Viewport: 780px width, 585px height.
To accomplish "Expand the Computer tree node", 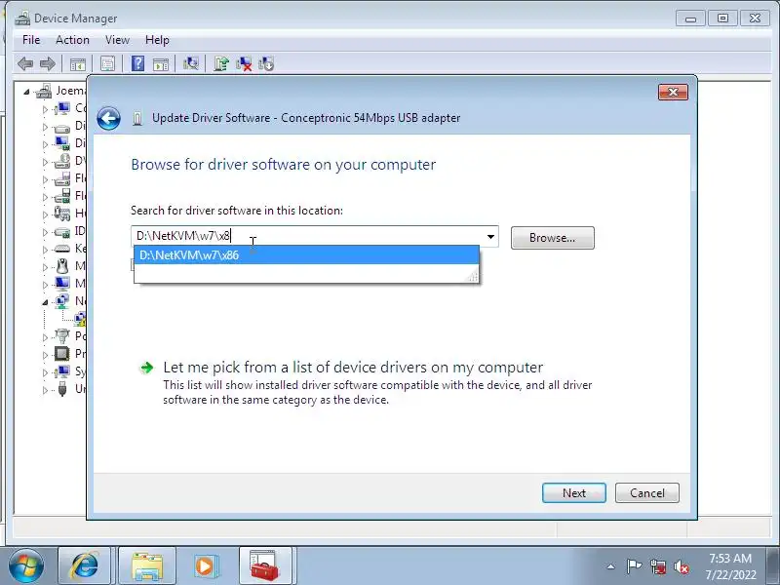I will coord(45,109).
